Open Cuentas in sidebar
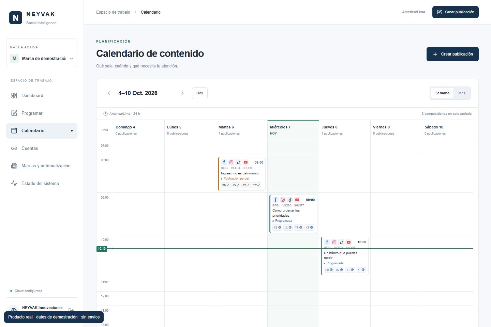Viewport: 491px width, 327px height. click(42, 148)
